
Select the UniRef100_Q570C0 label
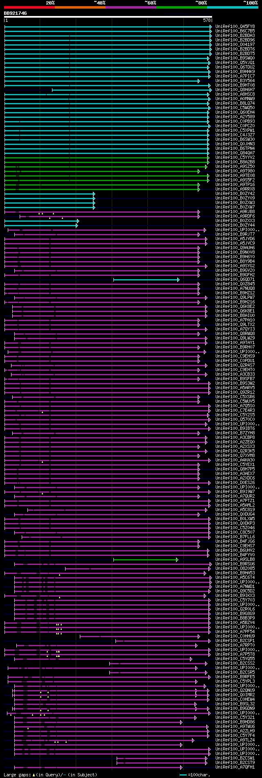[x=235, y=419]
